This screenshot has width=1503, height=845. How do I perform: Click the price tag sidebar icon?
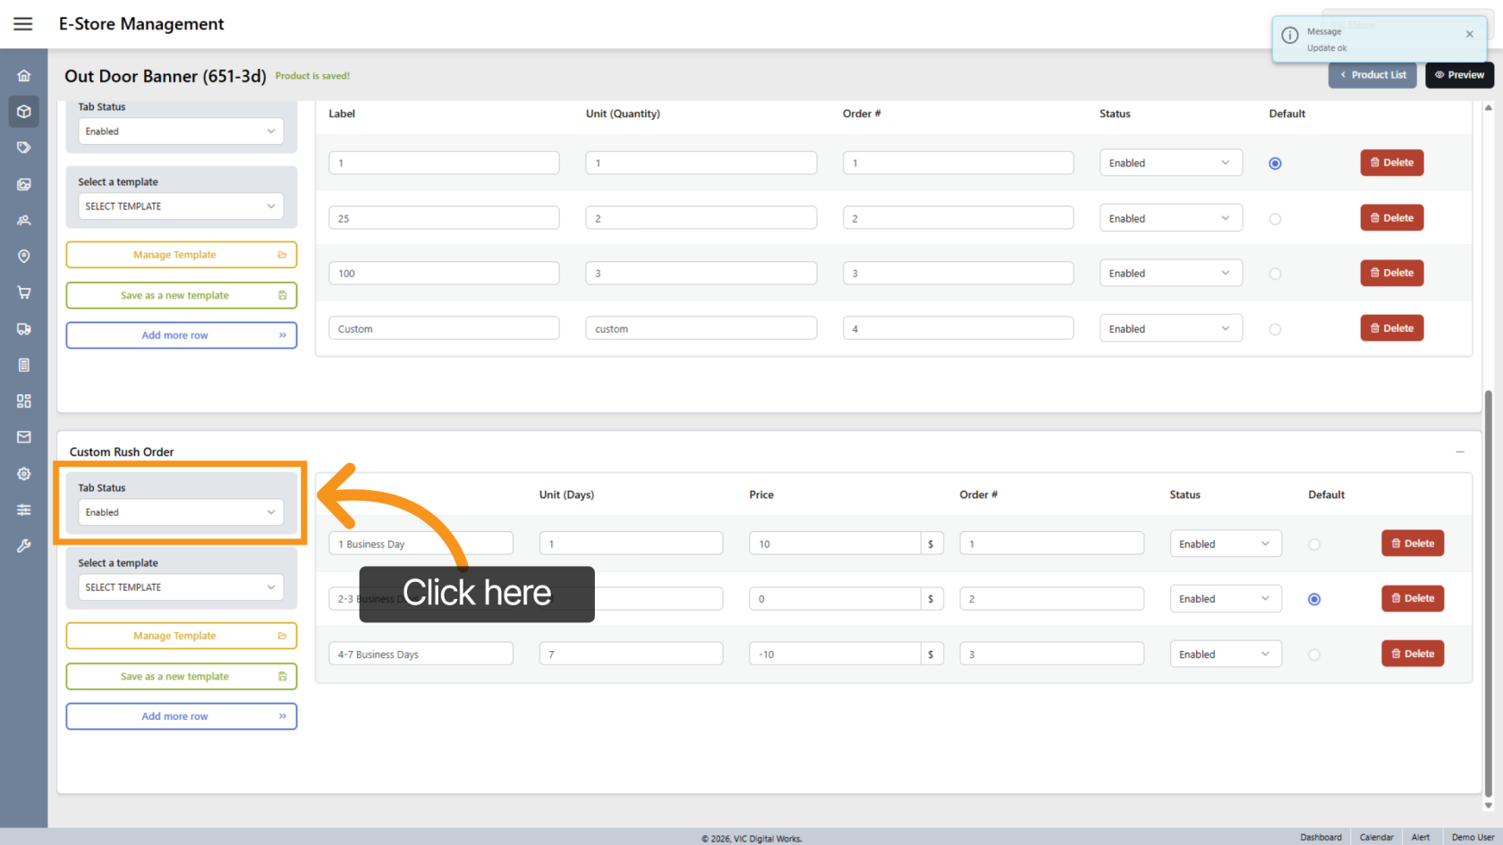(24, 148)
